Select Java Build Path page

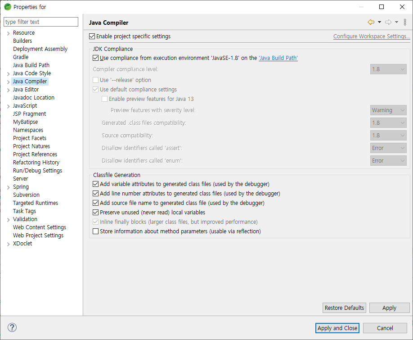tap(31, 65)
